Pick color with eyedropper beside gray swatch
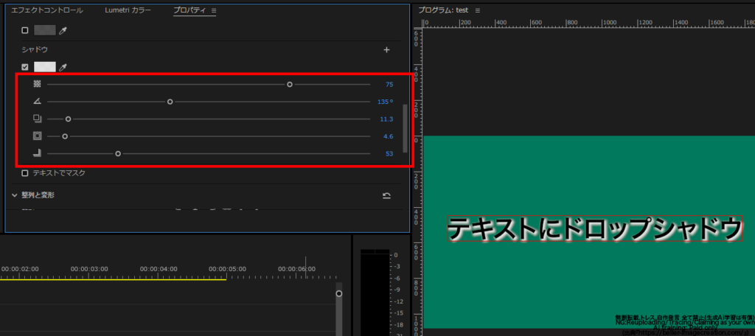The width and height of the screenshot is (755, 336). (63, 30)
